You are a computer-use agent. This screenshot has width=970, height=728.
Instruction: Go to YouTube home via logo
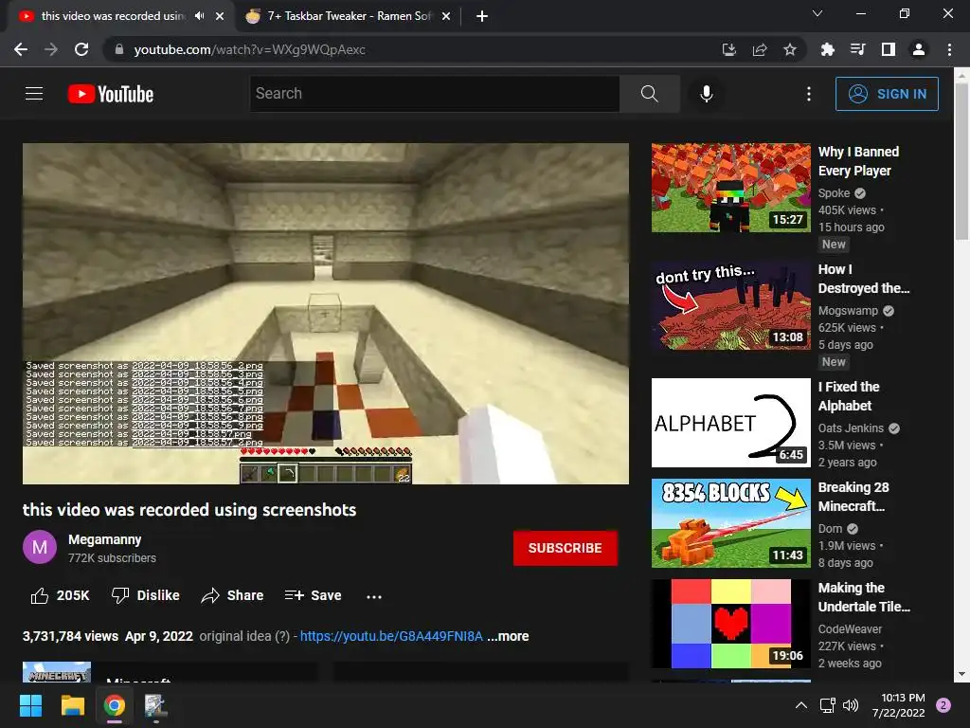click(111, 94)
